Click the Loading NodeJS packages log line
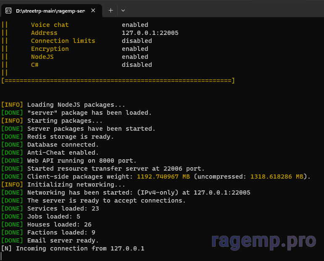The height and width of the screenshot is (261, 324). 76,105
